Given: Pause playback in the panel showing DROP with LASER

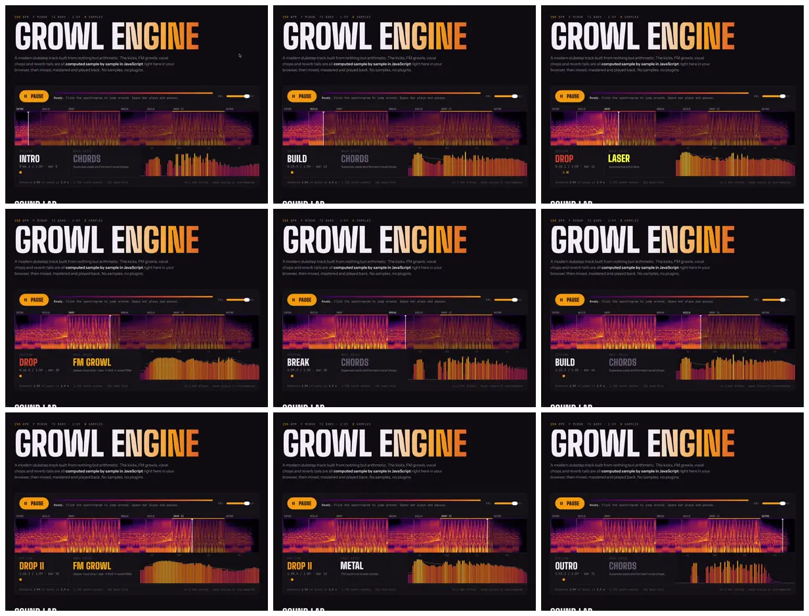Looking at the screenshot, I should tap(570, 97).
